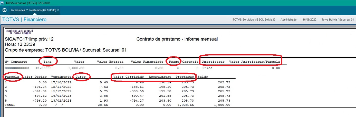Viewport: 356px width, 117px height.
Task: Click the rate value 12.00000
Action: coord(43,68)
